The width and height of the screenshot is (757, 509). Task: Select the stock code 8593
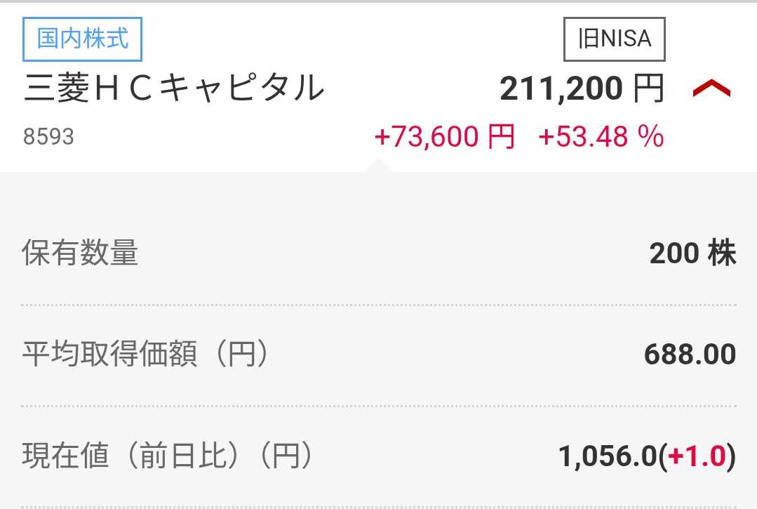[49, 137]
